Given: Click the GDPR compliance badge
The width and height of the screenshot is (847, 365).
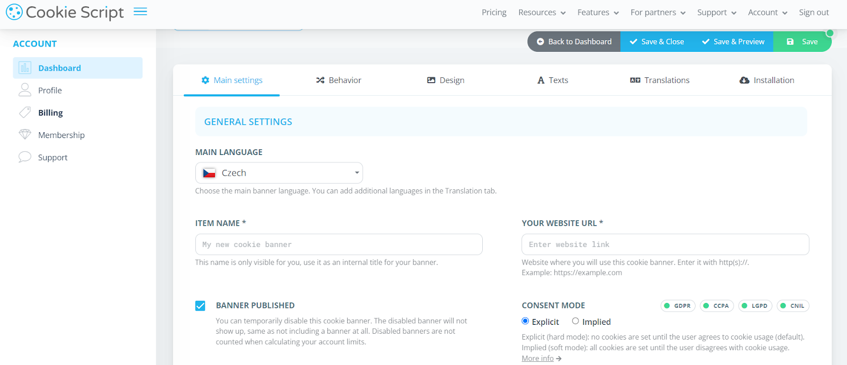Looking at the screenshot, I should 678,306.
